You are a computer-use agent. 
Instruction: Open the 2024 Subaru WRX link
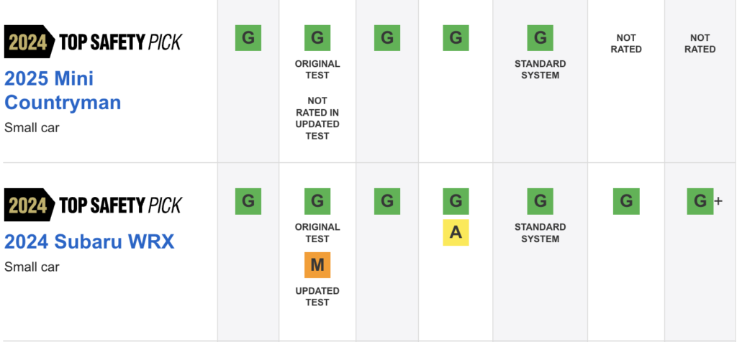(89, 242)
